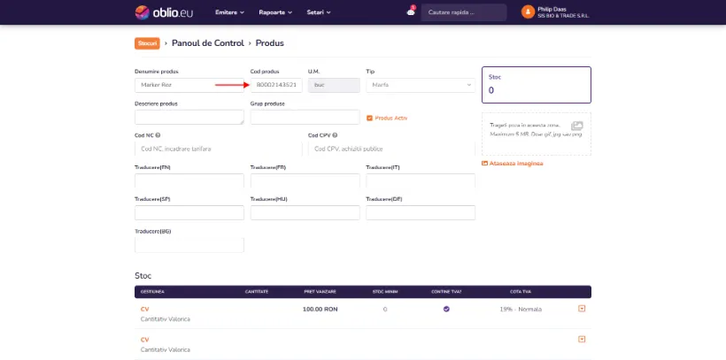This screenshot has width=726, height=360.
Task: Expand the Tip dropdown showing Marfa
Action: tap(421, 85)
